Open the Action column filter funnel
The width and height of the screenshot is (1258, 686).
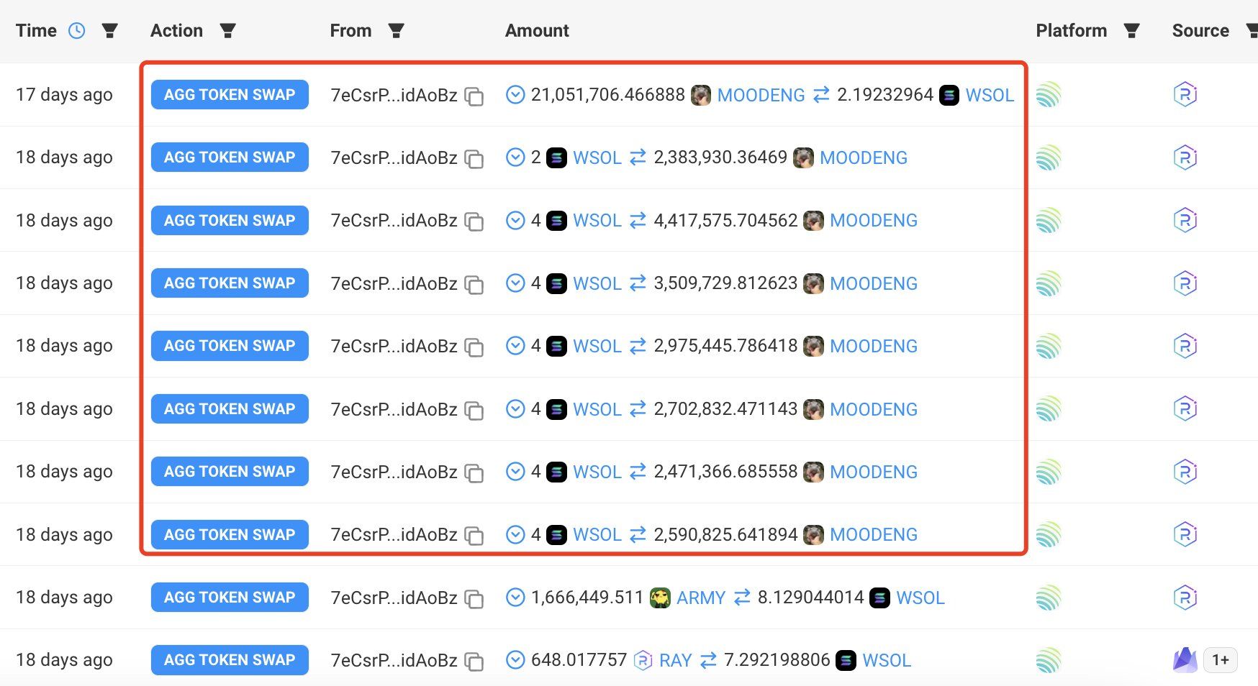[x=227, y=30]
